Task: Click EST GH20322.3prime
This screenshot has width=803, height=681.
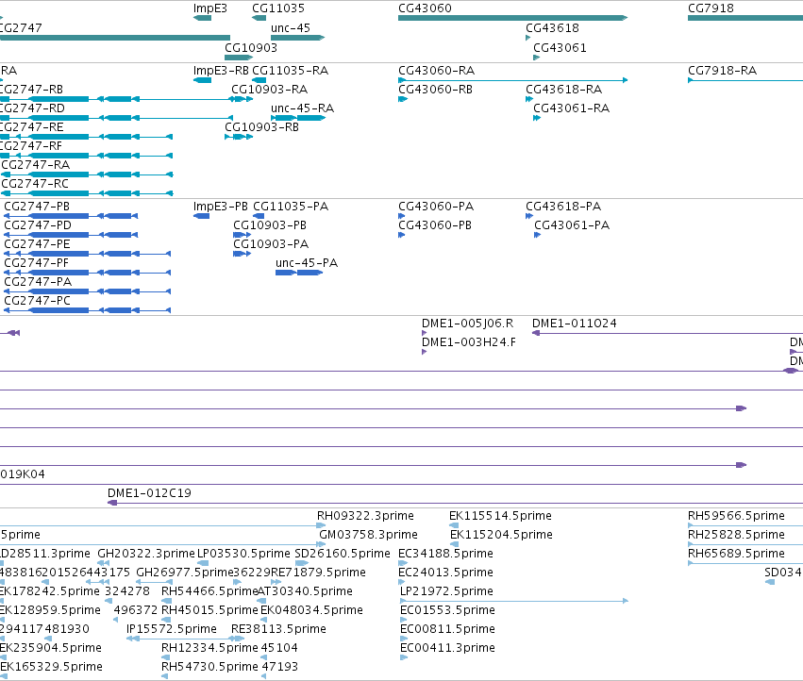Action: tap(146, 554)
